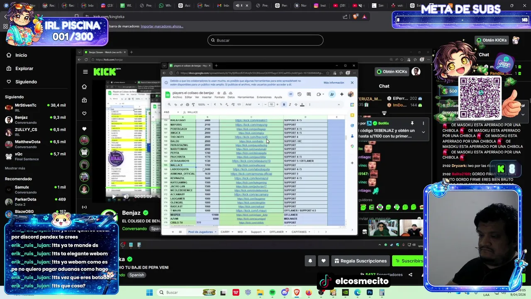Apply percent format in Sheets toolbar

pyautogui.click(x=221, y=105)
